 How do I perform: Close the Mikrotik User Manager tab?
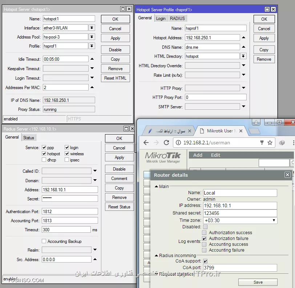point(241,131)
